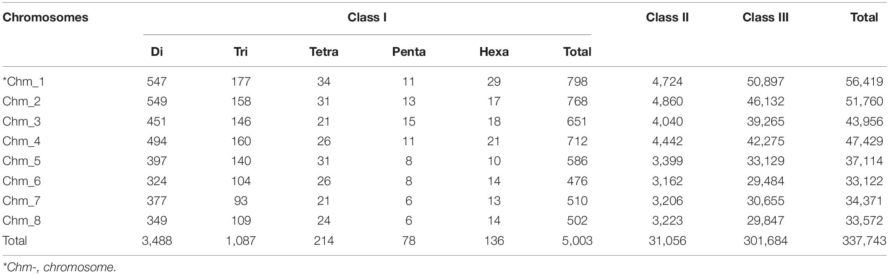Select the Di sub-column header

(157, 52)
